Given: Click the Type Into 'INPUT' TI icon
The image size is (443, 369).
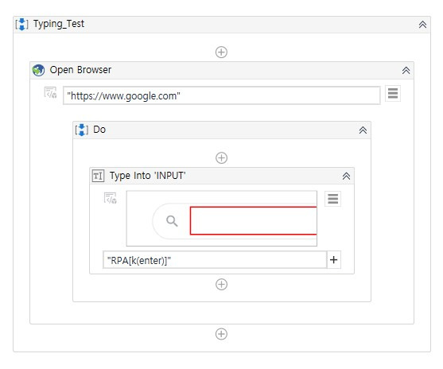Looking at the screenshot, I should (98, 176).
